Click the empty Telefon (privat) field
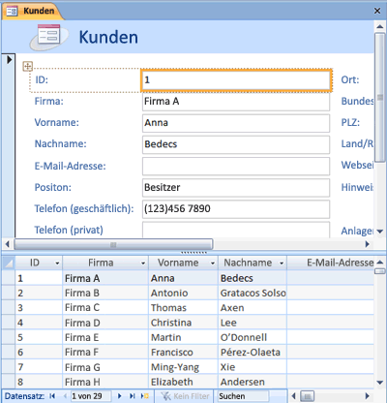 (x=236, y=230)
